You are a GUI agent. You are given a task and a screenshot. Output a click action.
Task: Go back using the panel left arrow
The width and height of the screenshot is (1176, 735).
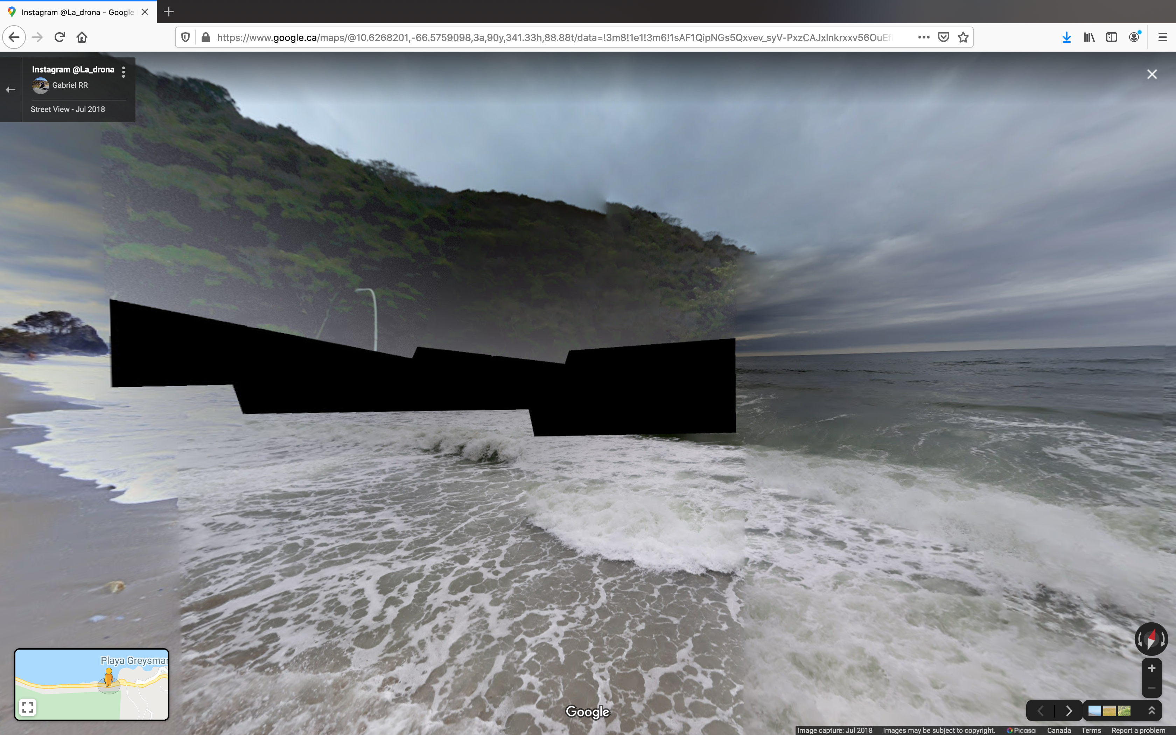(11, 90)
